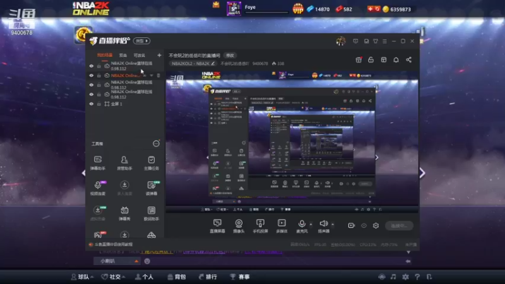Expand the 麦克风 microphone options arrow
Screen dimensions: 505x284
click(x=311, y=224)
